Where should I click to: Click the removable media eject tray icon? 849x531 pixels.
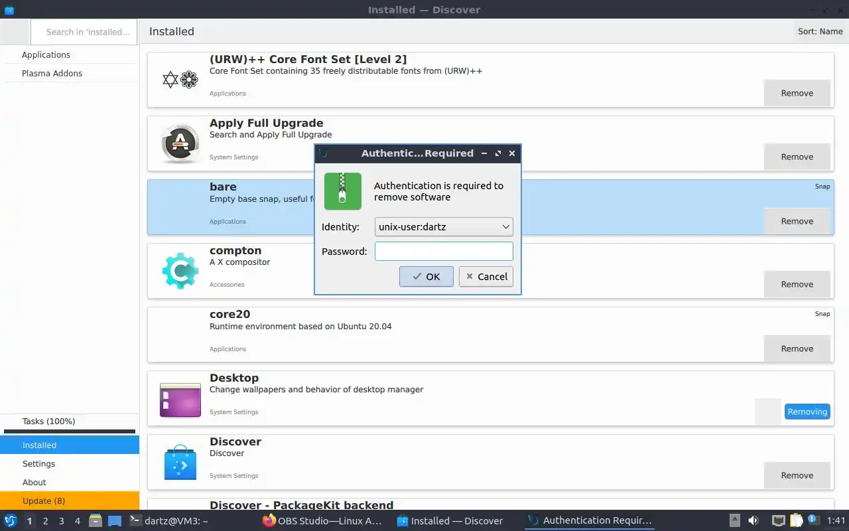tap(735, 520)
